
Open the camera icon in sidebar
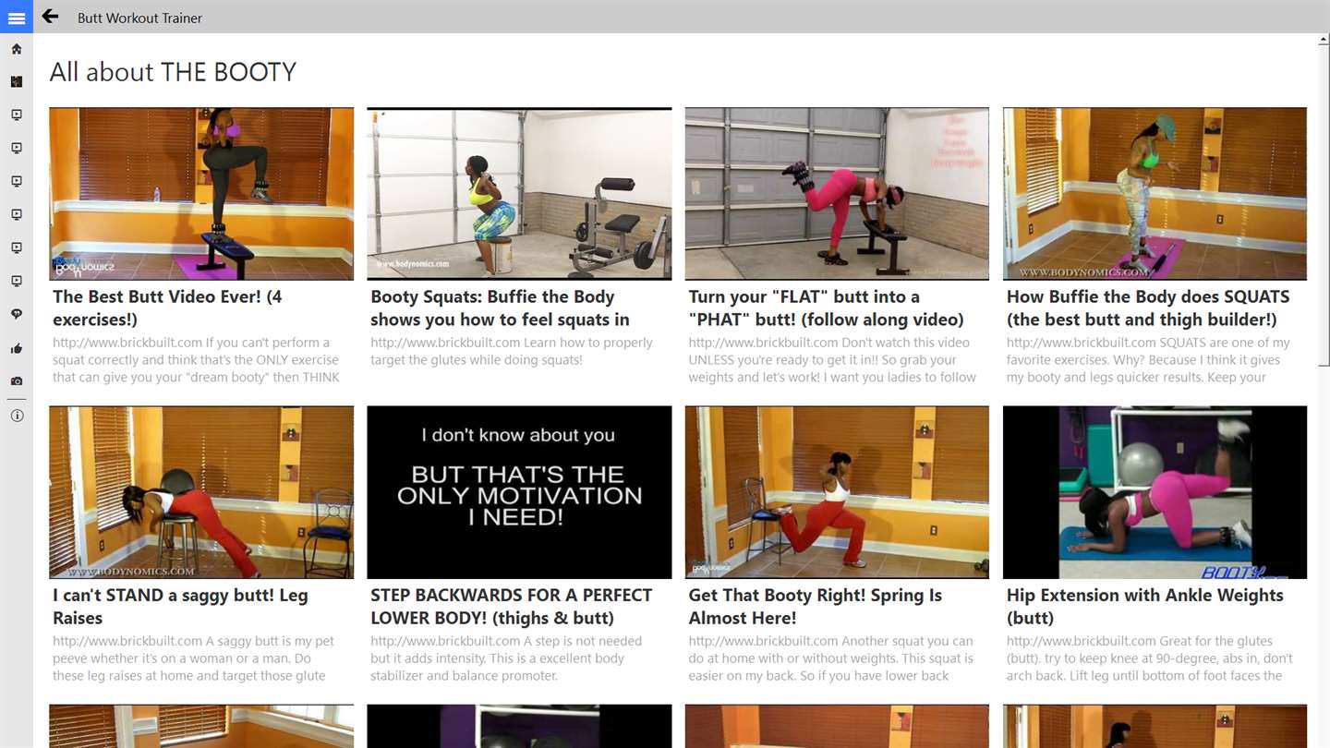17,381
